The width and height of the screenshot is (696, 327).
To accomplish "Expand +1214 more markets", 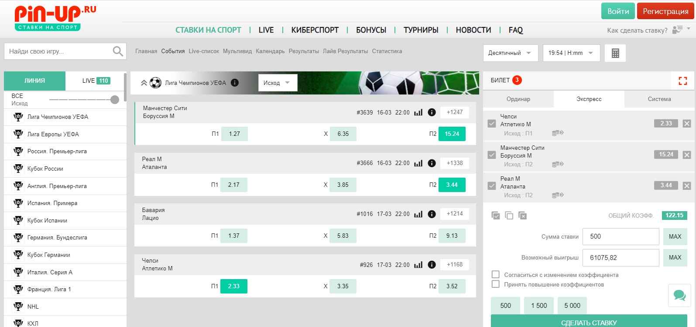I will [455, 214].
